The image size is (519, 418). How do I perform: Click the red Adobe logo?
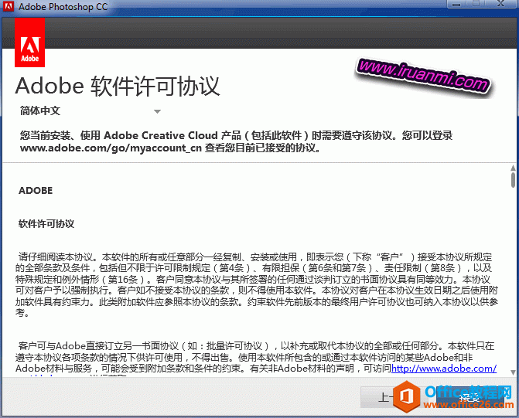(x=29, y=42)
